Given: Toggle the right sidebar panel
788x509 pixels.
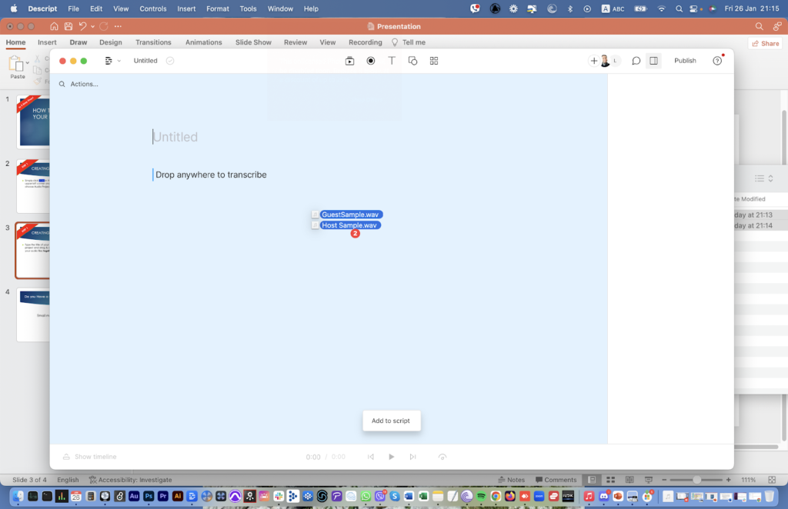Looking at the screenshot, I should coord(653,61).
